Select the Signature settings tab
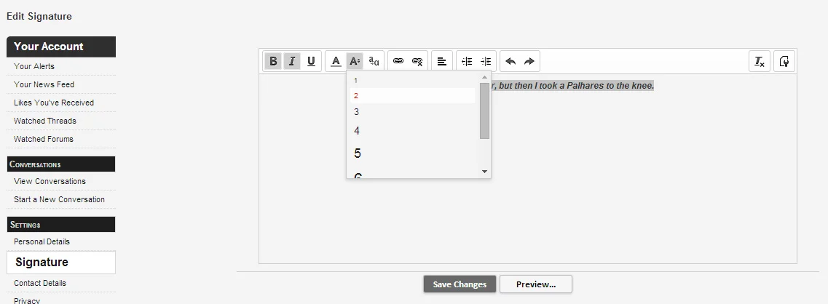The height and width of the screenshot is (304, 828). 61,263
